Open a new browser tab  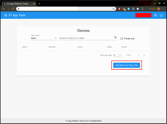point(39,4)
